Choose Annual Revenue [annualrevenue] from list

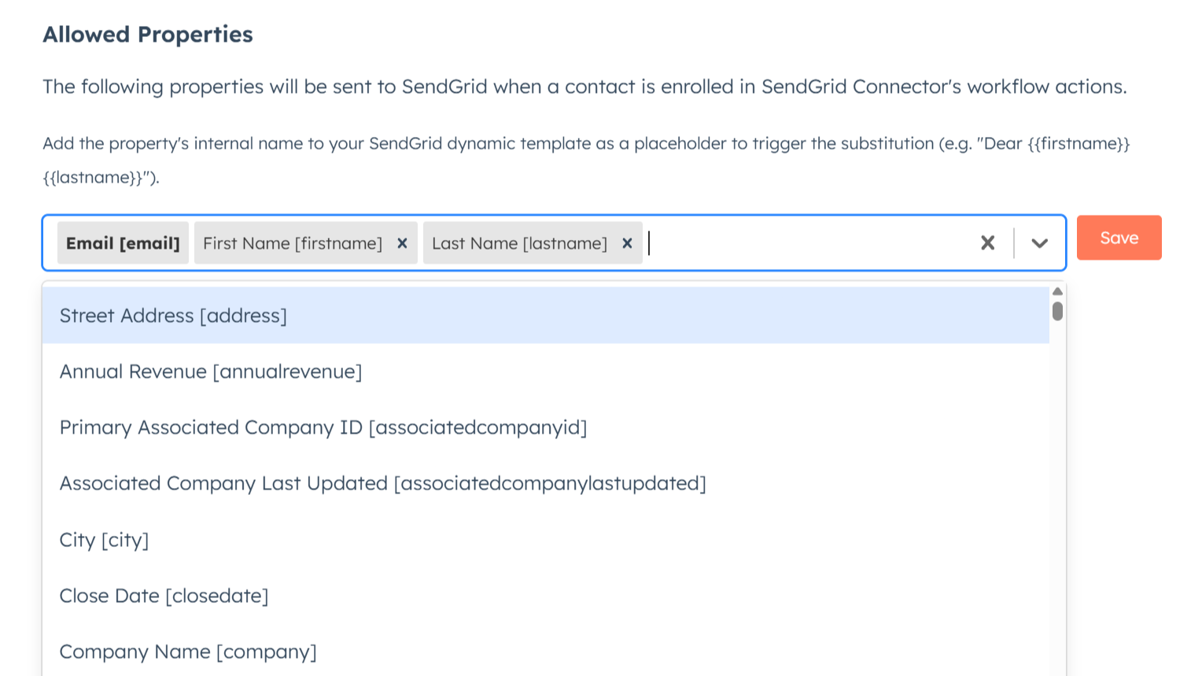211,371
